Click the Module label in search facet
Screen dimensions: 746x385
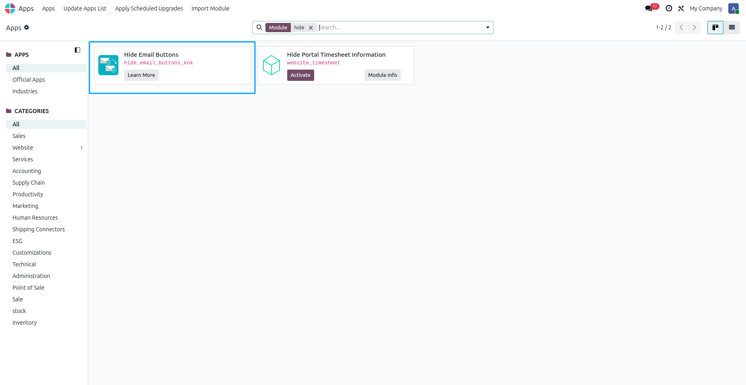278,28
